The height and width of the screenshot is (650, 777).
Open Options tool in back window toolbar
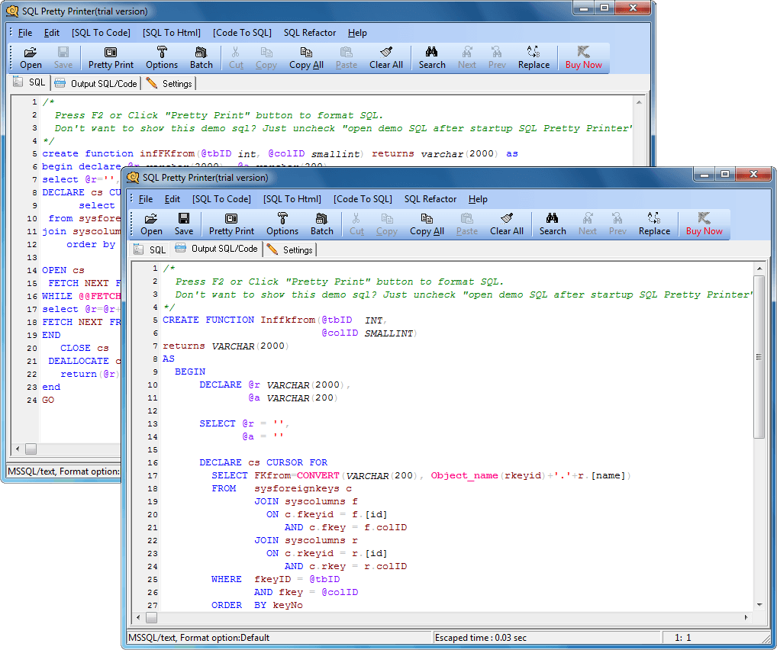click(x=162, y=57)
